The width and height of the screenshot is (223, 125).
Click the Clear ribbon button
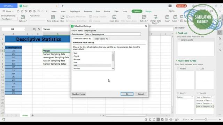point(167,18)
